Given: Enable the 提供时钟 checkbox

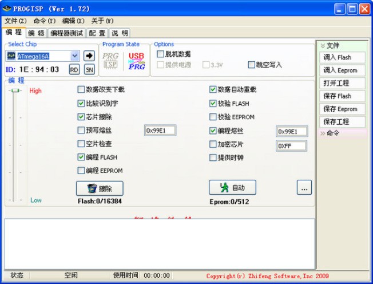Looking at the screenshot, I should [213, 157].
